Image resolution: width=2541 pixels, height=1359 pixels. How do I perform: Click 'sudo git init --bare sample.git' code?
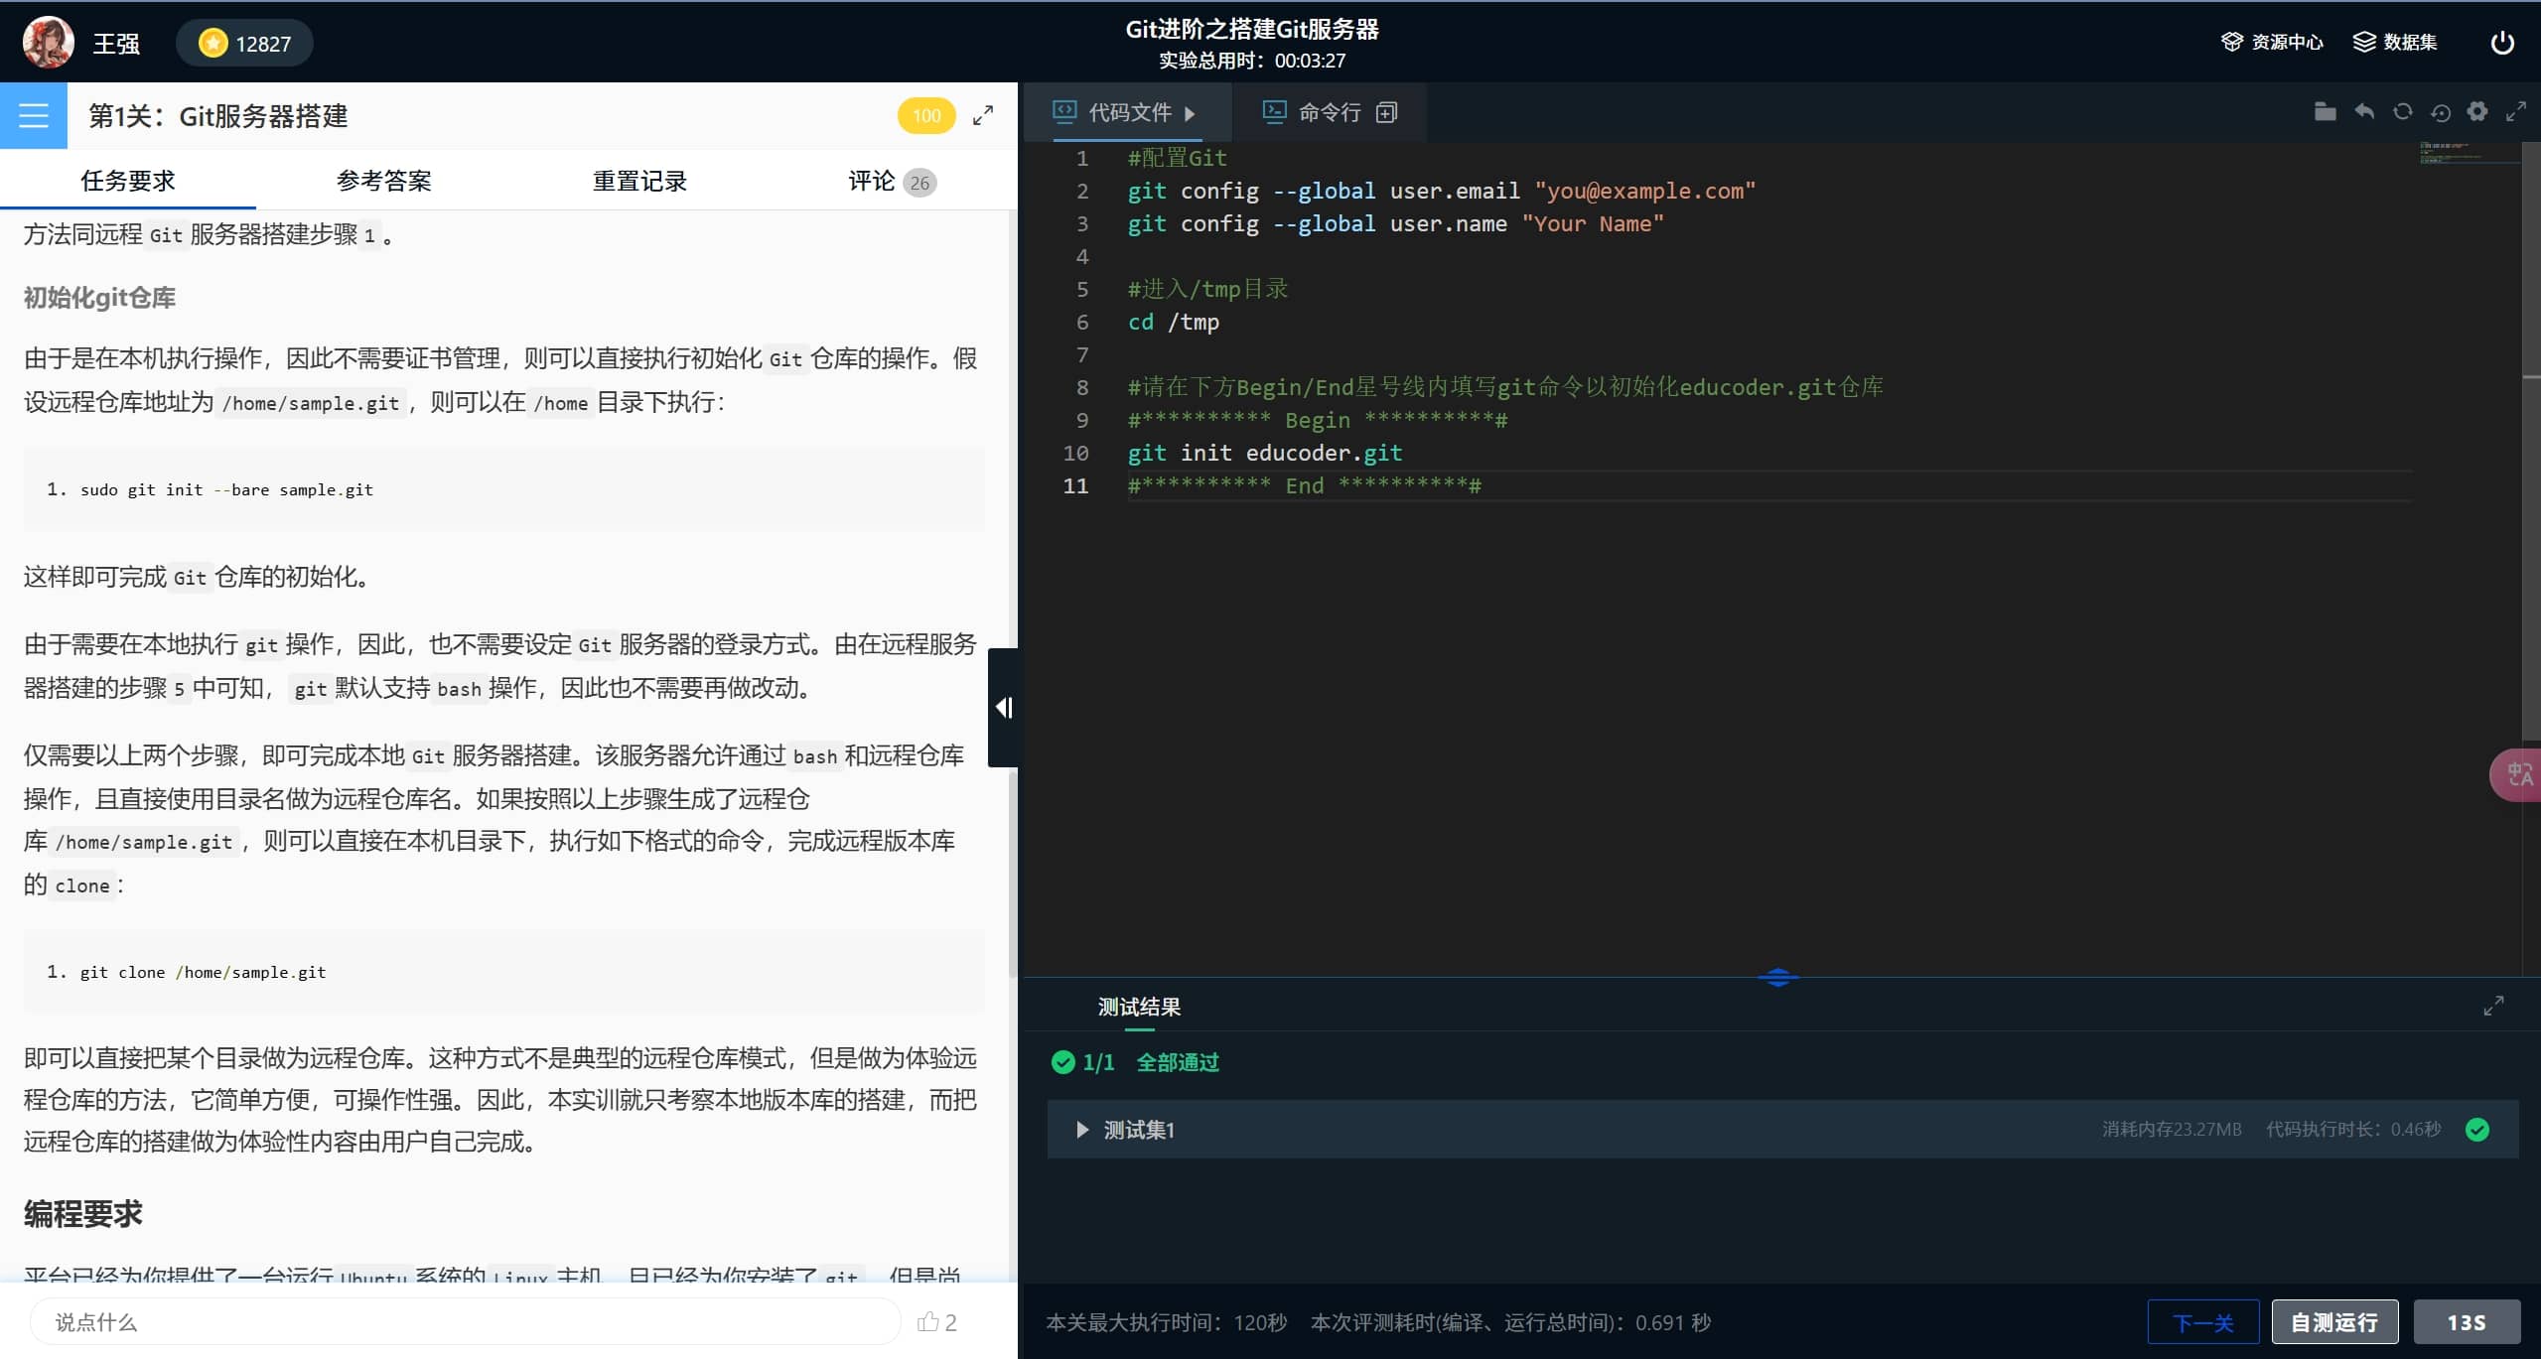[226, 489]
